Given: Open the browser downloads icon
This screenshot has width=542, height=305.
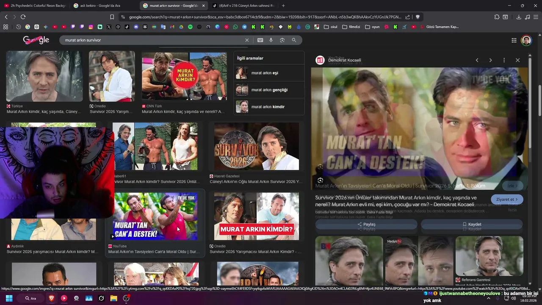Looking at the screenshot, I should point(519,17).
